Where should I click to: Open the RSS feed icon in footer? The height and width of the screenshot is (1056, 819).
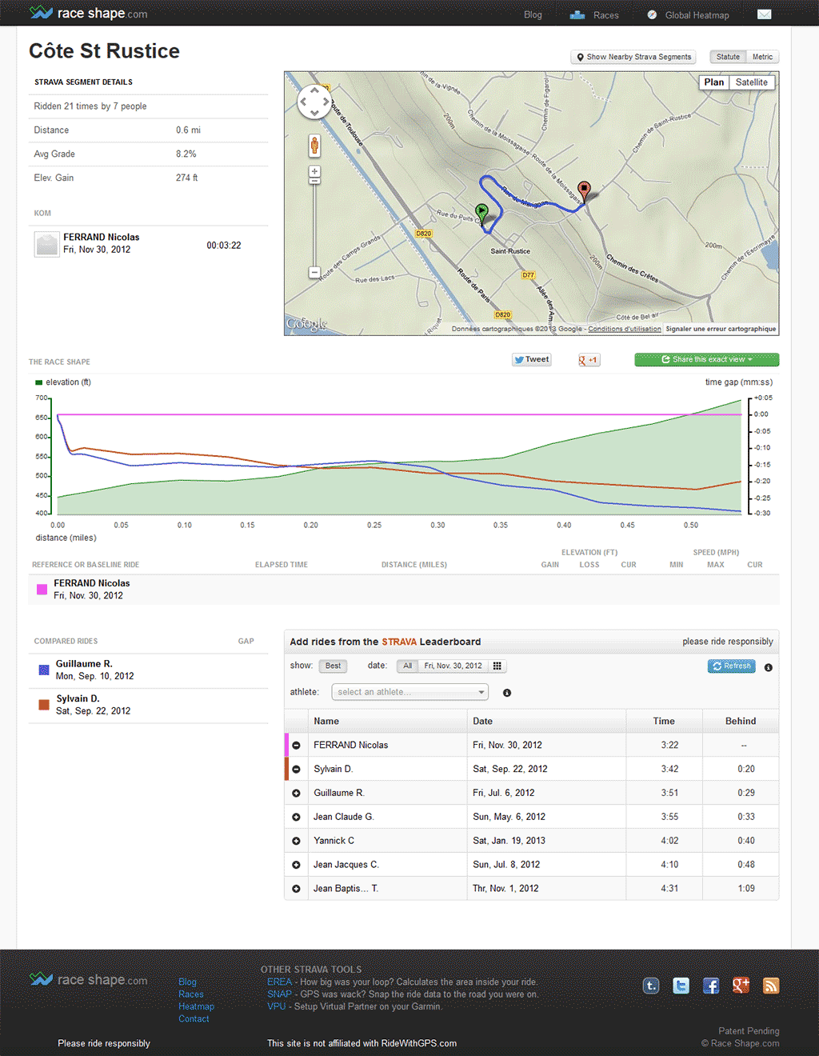click(771, 986)
